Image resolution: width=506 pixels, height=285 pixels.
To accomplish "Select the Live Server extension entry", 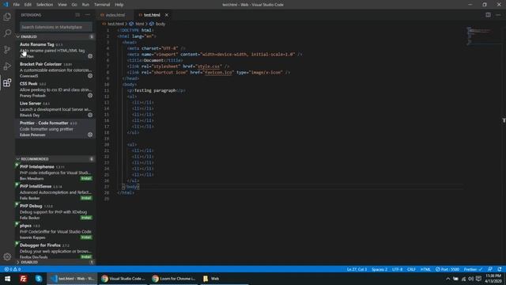I will (x=55, y=109).
